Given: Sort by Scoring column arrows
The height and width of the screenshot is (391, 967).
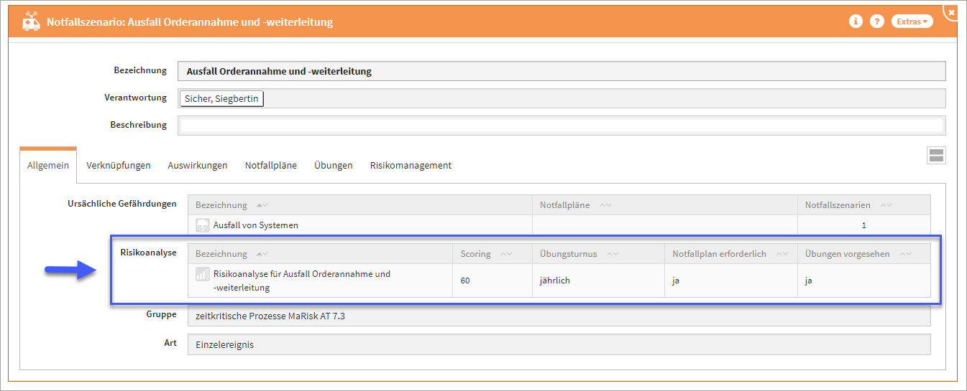Looking at the screenshot, I should [506, 254].
